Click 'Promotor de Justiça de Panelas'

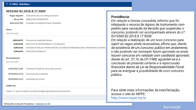tap(39, 40)
